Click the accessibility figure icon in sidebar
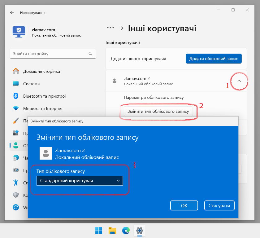The height and width of the screenshot is (238, 260). click(16, 183)
